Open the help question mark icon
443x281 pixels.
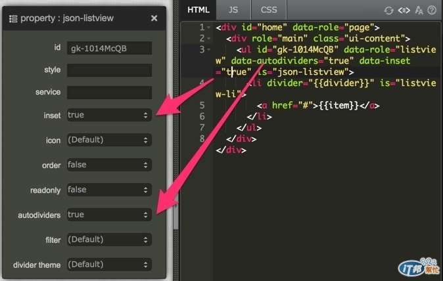point(432,10)
